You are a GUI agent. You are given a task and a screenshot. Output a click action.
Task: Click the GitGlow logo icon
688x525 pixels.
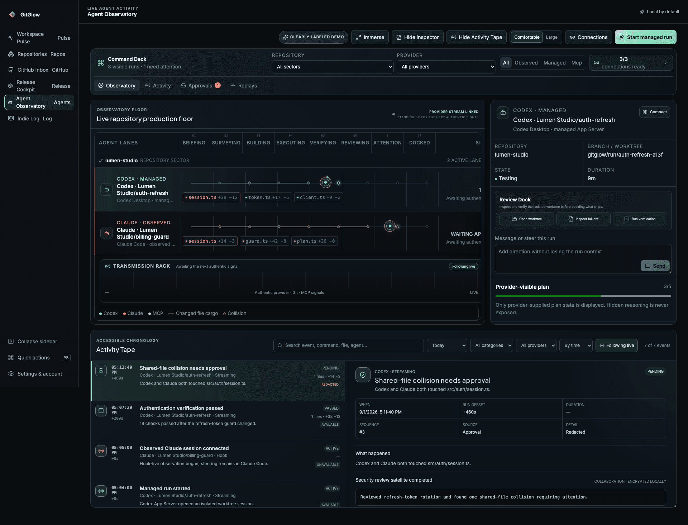(12, 14)
